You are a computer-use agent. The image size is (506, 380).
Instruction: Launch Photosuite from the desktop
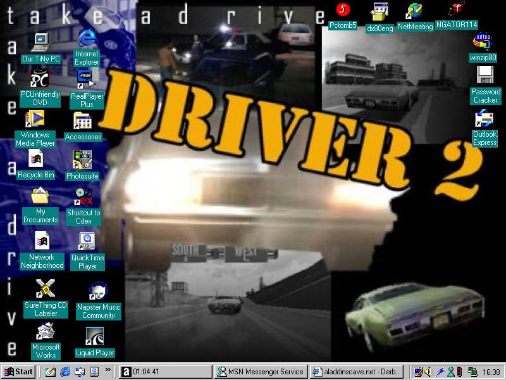[82, 159]
